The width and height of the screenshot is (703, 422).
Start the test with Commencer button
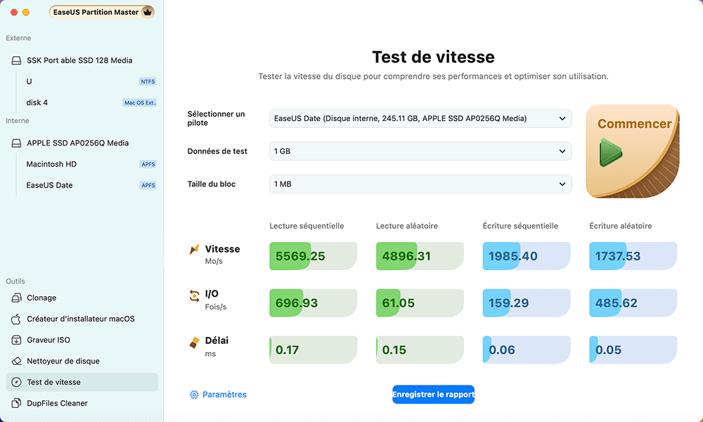point(633,151)
